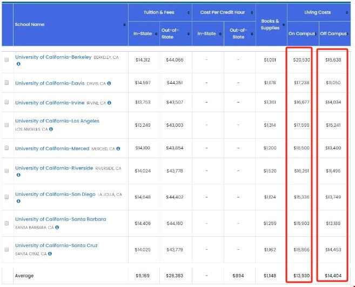355x287 pixels.
Task: Click info icon next to Santa Cruz, CA
Action: 50,254
